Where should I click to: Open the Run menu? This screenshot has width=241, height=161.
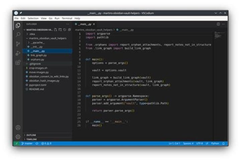[x=57, y=18]
